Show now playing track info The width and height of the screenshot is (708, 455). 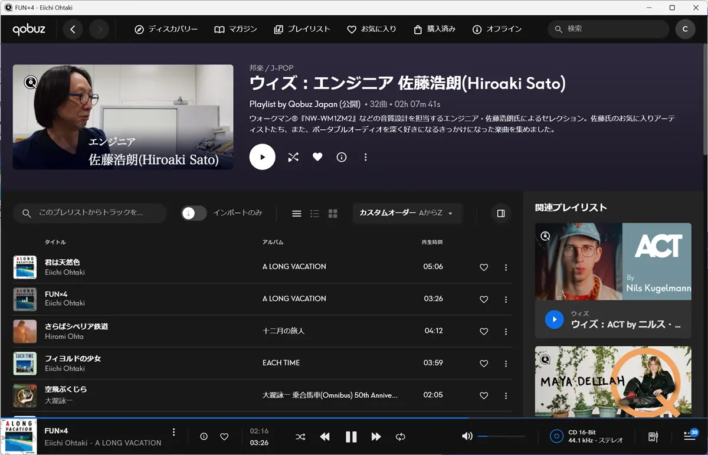click(204, 437)
